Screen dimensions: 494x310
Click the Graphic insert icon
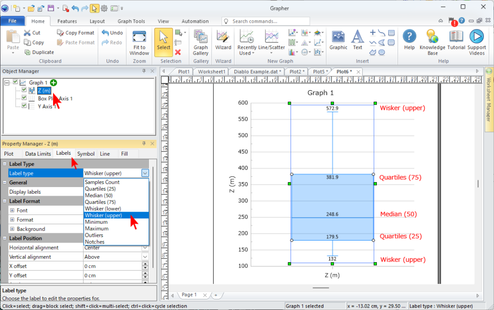[x=338, y=37]
